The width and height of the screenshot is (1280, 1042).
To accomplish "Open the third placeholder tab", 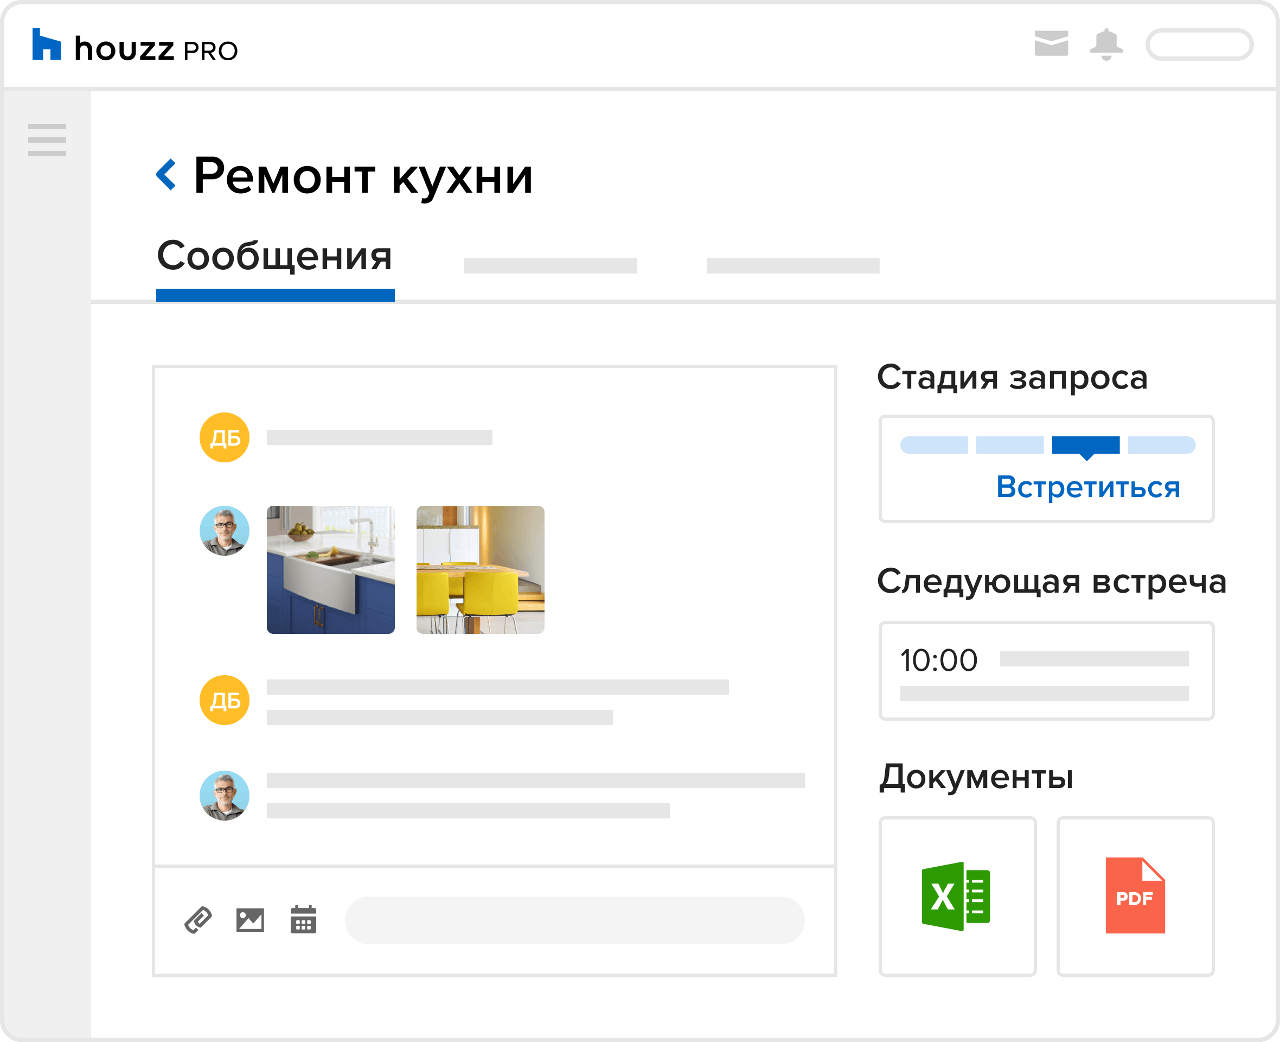I will 792,266.
